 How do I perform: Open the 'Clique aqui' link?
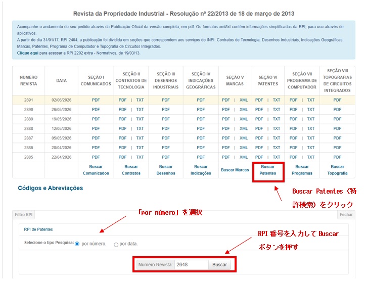pyautogui.click(x=28, y=53)
